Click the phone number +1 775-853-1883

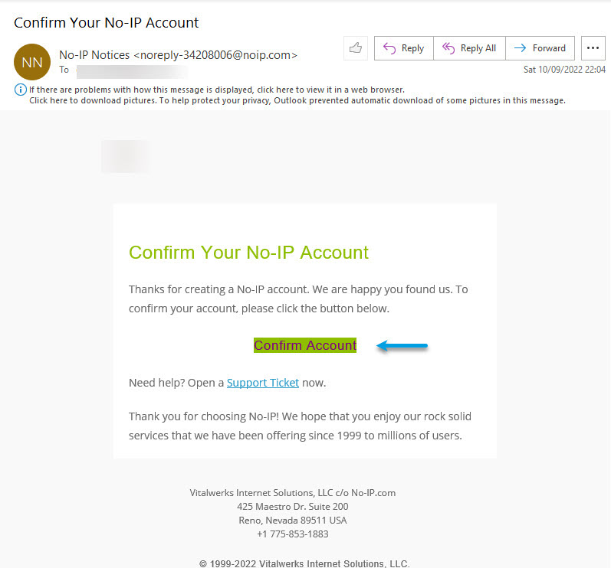pyautogui.click(x=292, y=534)
